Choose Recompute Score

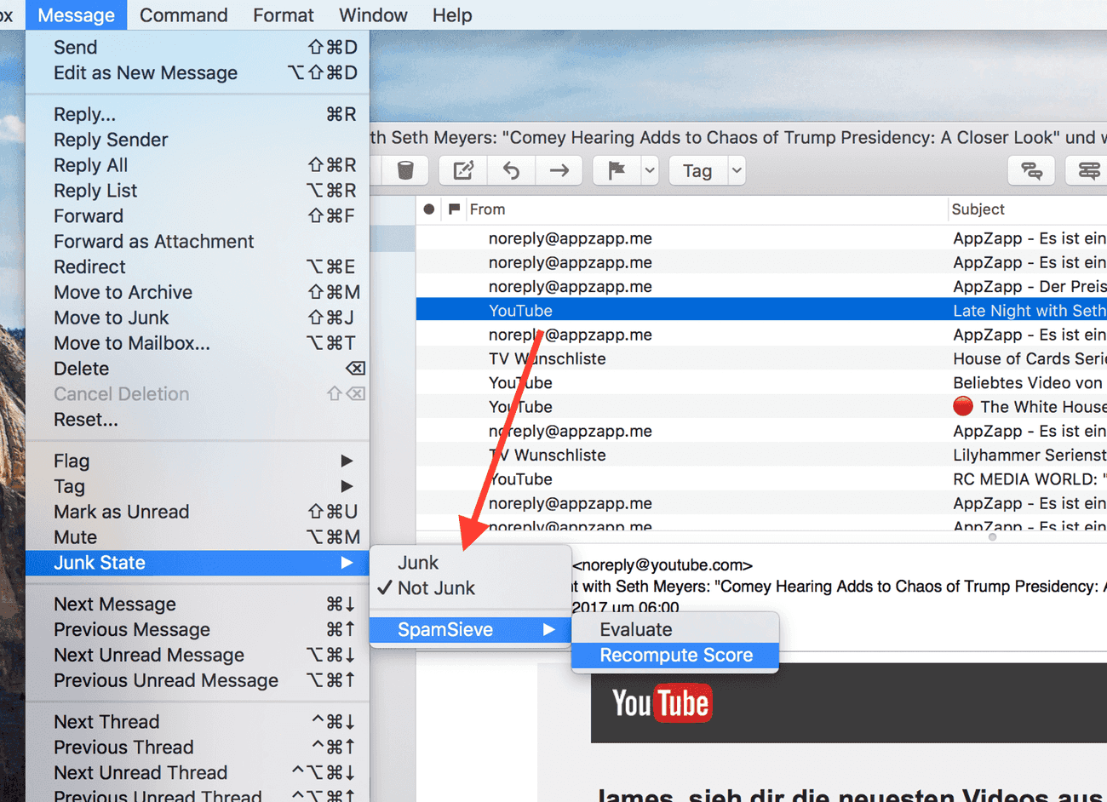coord(675,656)
